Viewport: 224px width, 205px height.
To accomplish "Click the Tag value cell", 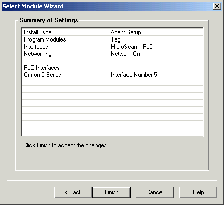I will [x=151, y=39].
